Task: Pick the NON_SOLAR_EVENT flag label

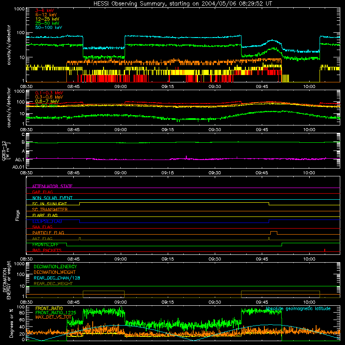Action: (52, 198)
